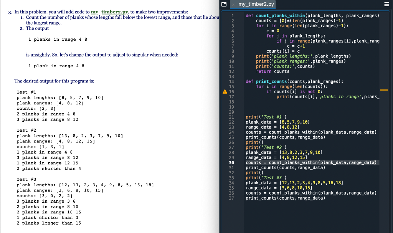Click 'range_data = [4,8,12]' line
The image size is (393, 233).
(x=272, y=127)
